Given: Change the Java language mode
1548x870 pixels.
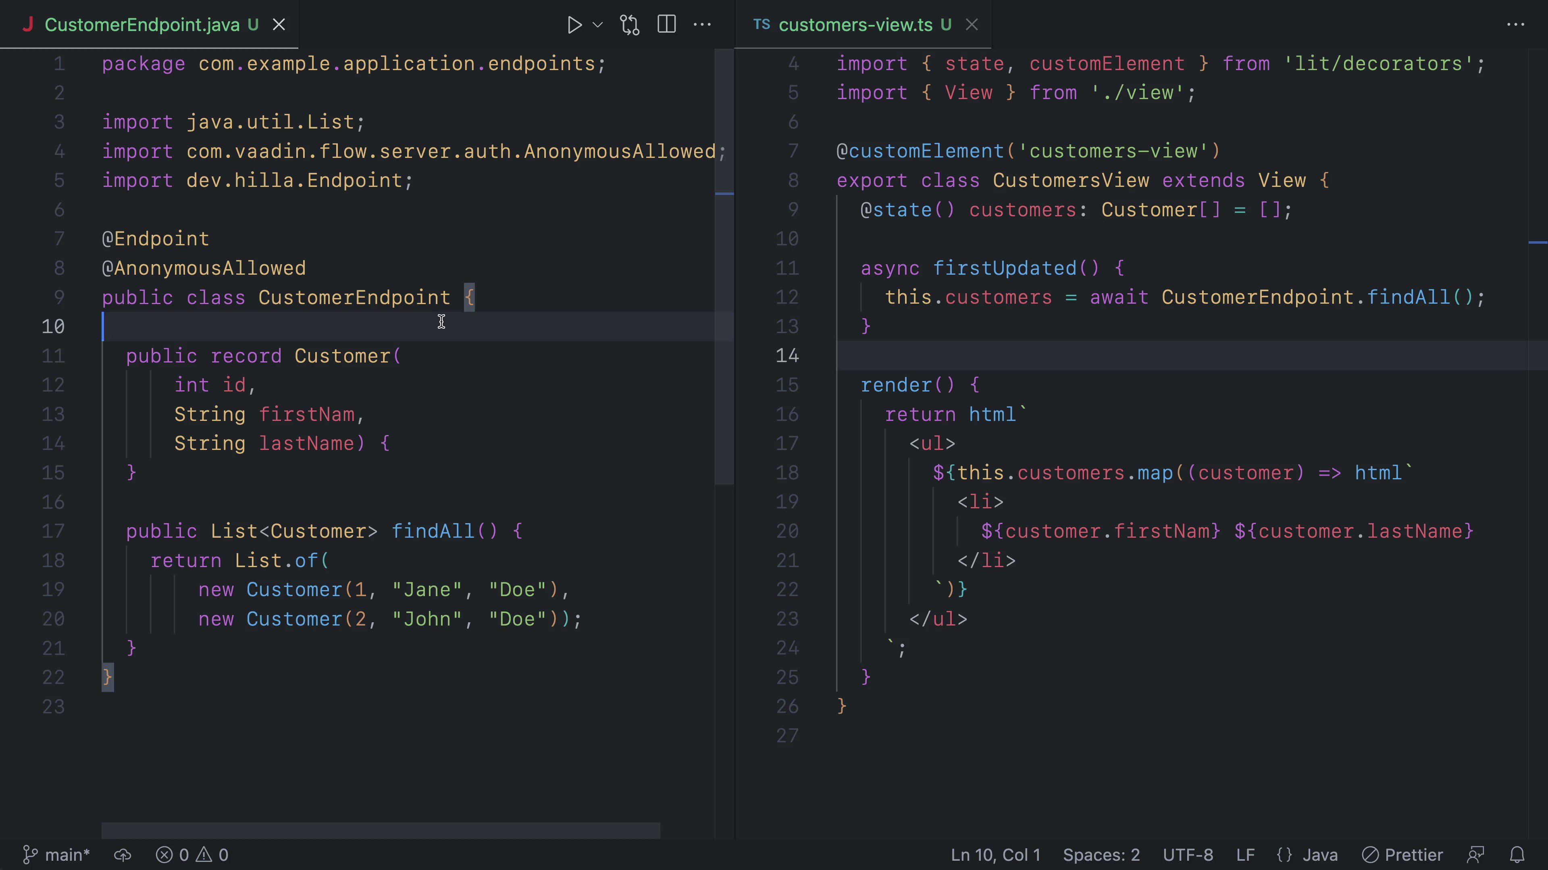Looking at the screenshot, I should (x=1308, y=854).
